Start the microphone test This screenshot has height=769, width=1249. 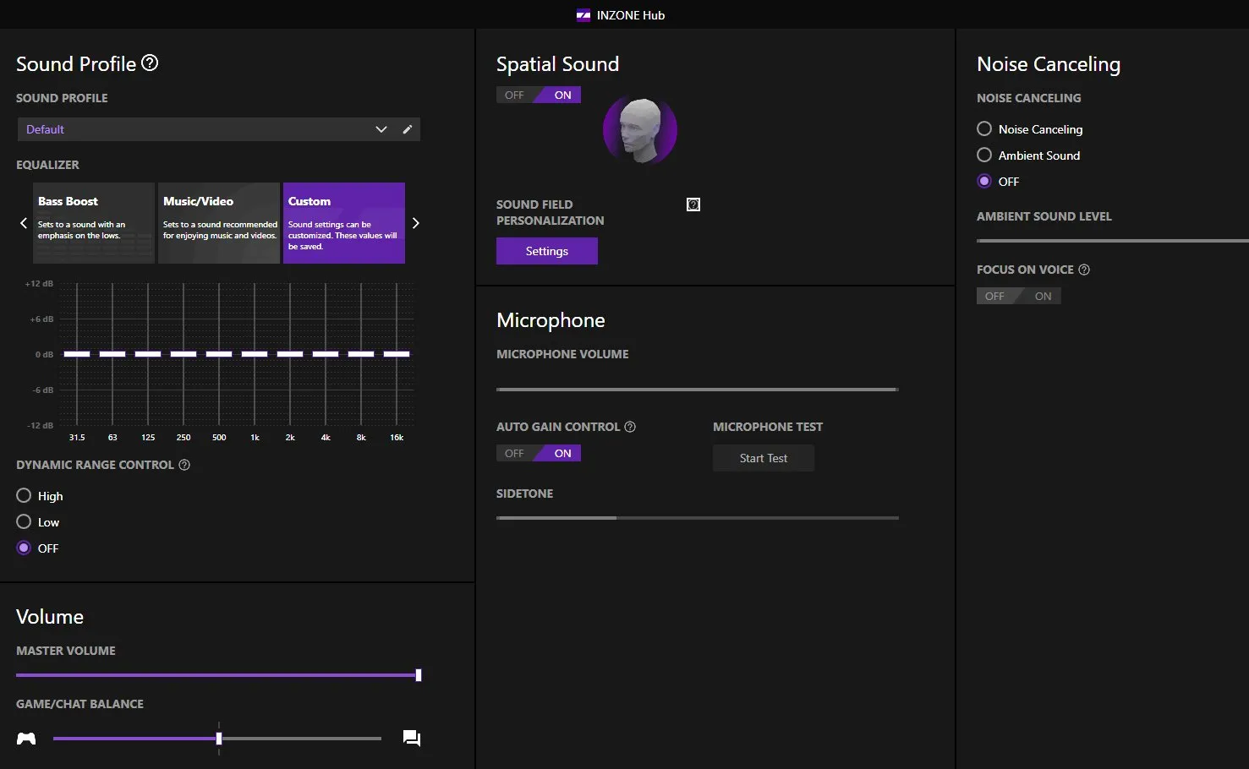pos(763,457)
